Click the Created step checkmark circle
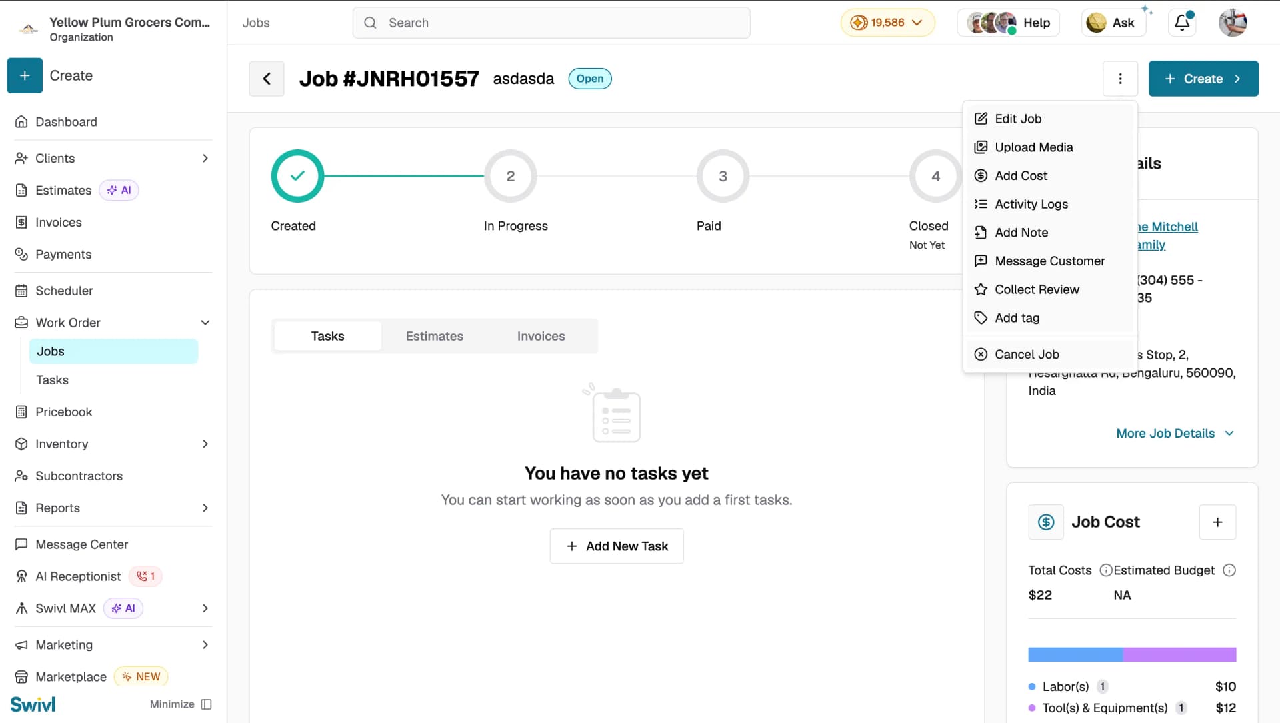The height and width of the screenshot is (723, 1280). [x=297, y=176]
